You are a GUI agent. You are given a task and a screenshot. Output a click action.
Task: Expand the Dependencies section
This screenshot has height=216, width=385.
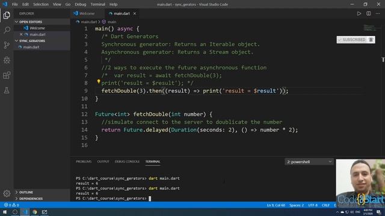[x=42, y=199]
